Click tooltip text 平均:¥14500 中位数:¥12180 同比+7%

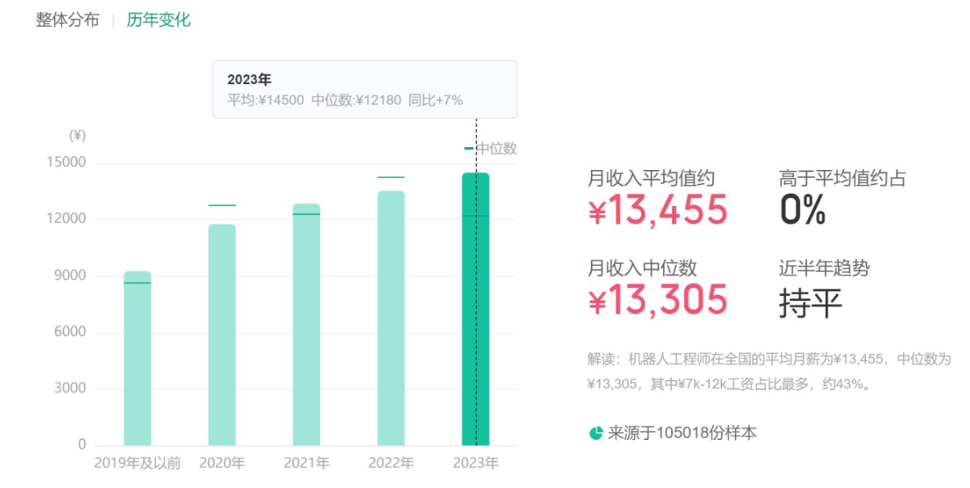click(x=345, y=100)
